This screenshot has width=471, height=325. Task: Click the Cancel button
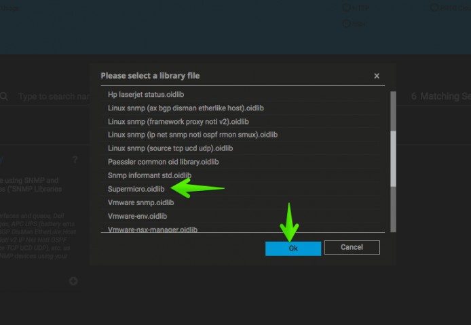click(352, 247)
